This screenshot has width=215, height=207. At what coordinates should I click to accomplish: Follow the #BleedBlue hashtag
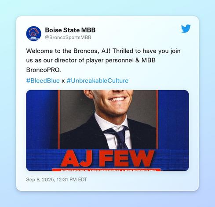(43, 80)
